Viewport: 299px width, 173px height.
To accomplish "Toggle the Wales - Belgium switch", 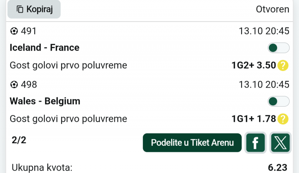I will pos(278,101).
